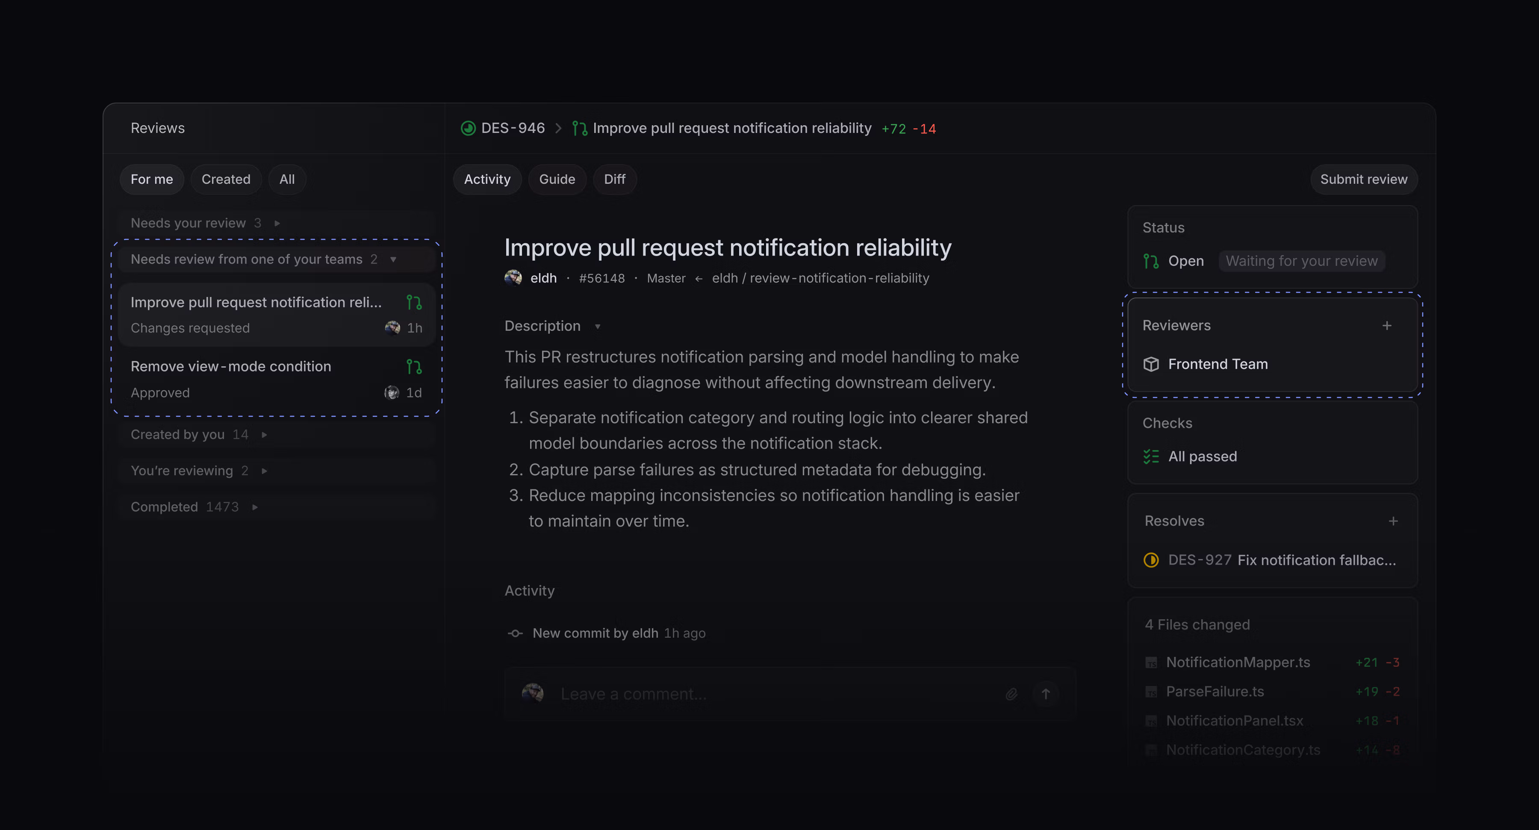Screen dimensions: 1539x830
Task: Expand the Created by you section
Action: tap(264, 435)
